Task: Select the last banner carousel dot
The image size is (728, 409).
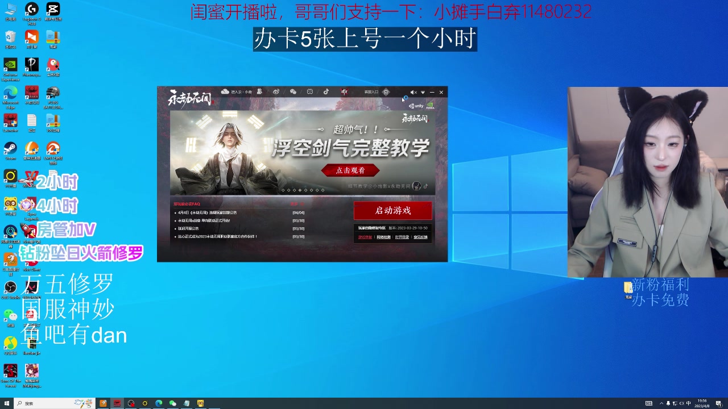Action: coord(322,190)
